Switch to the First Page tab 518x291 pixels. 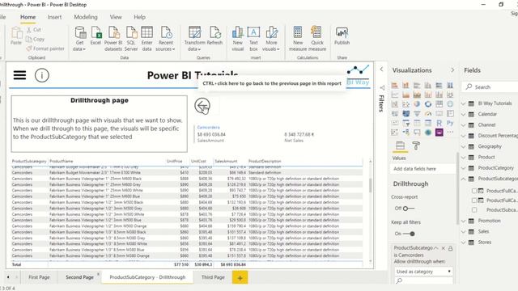pos(39,277)
